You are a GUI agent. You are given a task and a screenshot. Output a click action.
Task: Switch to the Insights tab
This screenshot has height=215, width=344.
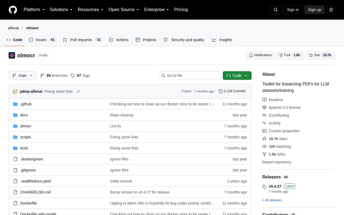pyautogui.click(x=222, y=40)
